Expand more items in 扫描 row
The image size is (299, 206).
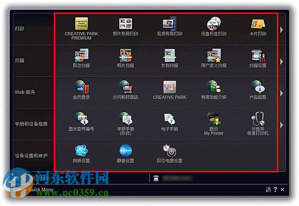pyautogui.click(x=282, y=61)
